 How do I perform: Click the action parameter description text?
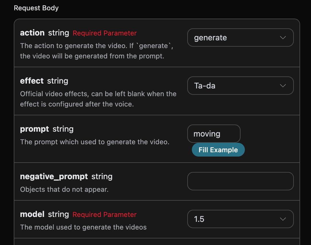click(97, 51)
